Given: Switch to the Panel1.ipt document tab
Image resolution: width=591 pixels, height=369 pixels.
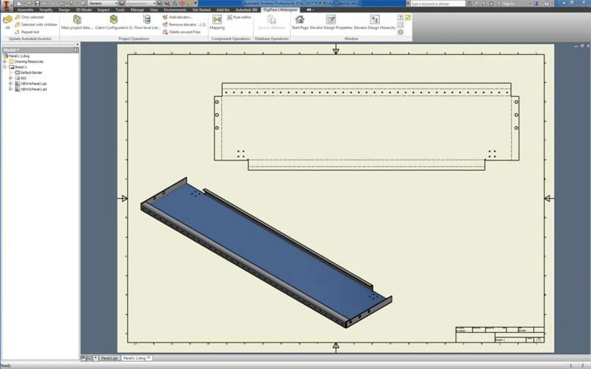Looking at the screenshot, I should coord(109,358).
